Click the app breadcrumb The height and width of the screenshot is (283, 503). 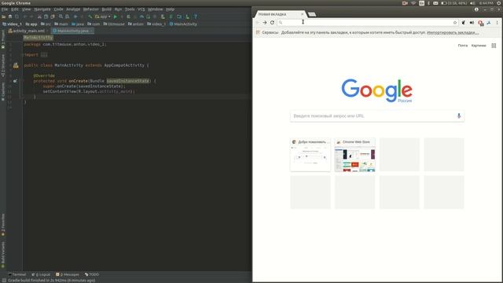tap(31, 24)
